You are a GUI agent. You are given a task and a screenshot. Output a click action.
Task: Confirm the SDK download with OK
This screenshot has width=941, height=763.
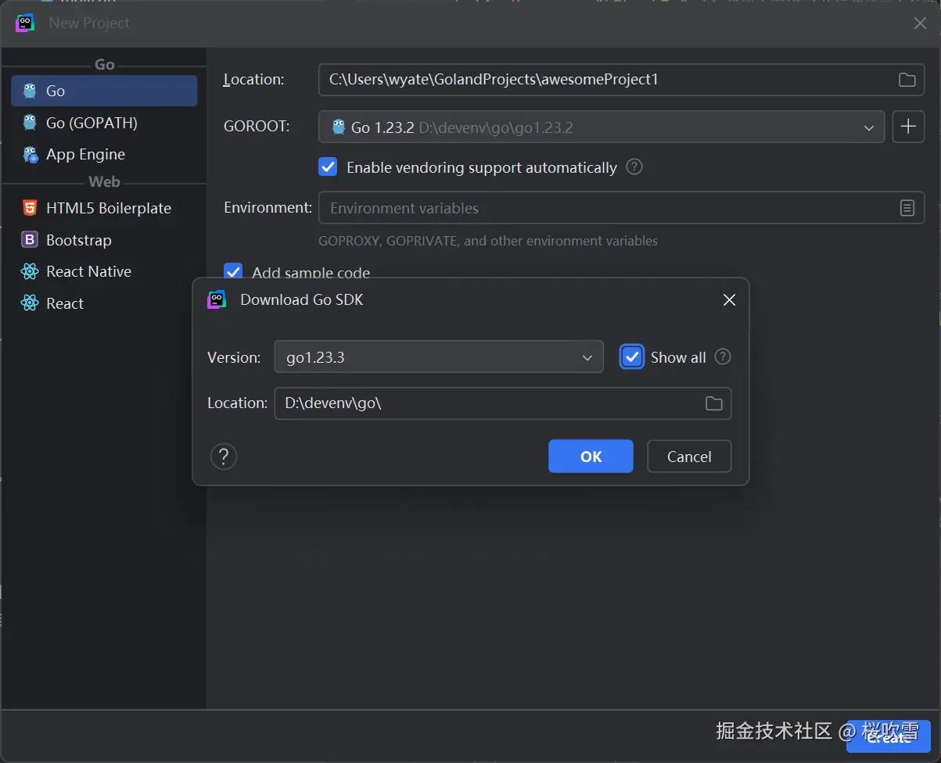pyautogui.click(x=591, y=457)
